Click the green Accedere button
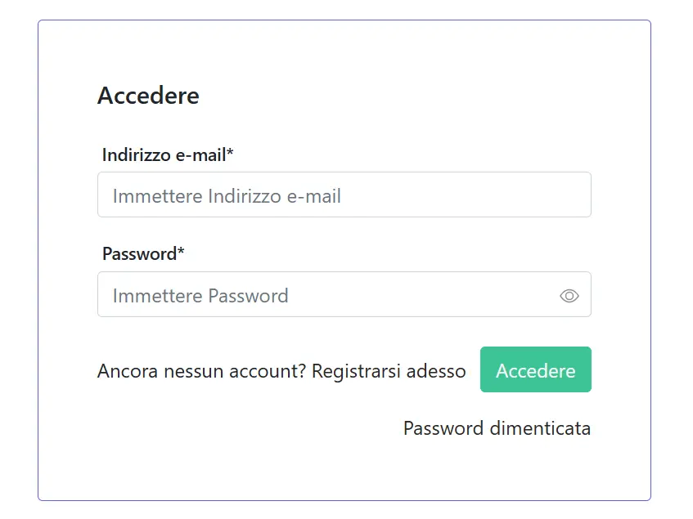Screen dimensions: 693x519 tap(536, 369)
